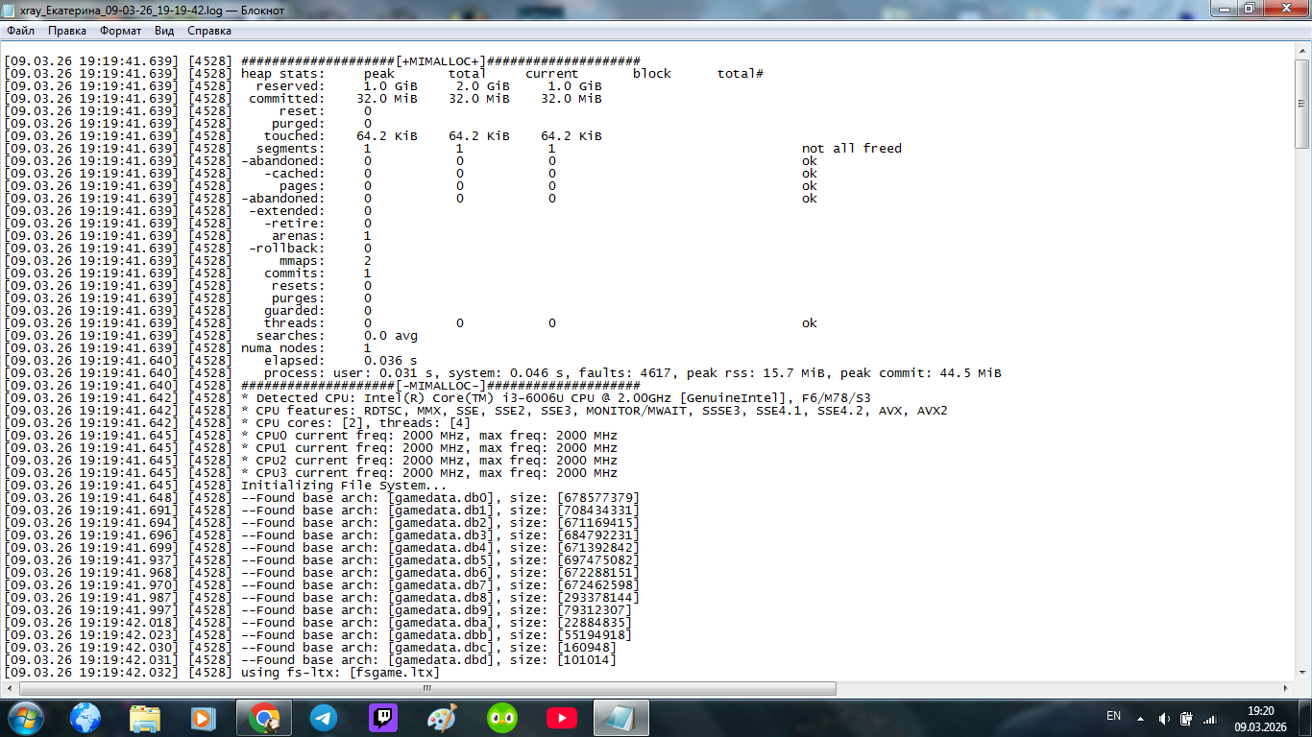Click the gamedata.dbd line

pyautogui.click(x=311, y=659)
